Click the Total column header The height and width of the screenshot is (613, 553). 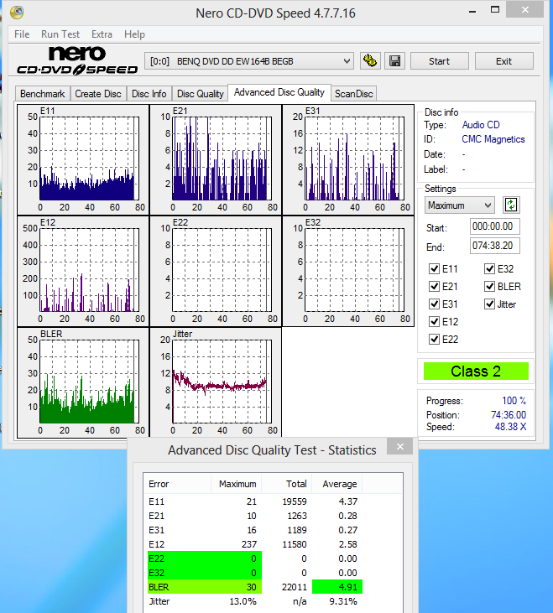(x=287, y=484)
